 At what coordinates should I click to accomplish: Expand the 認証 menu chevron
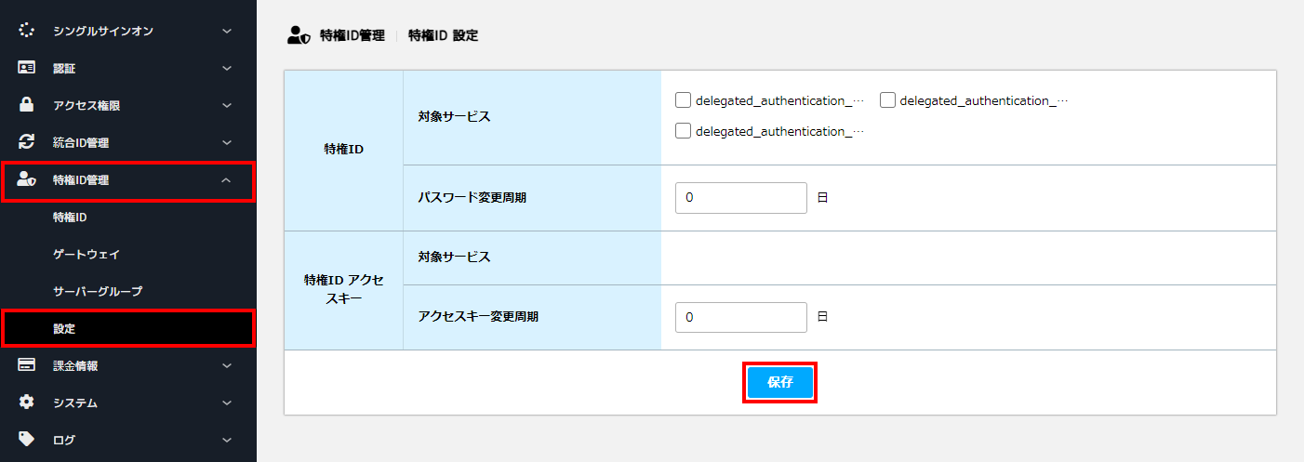[227, 68]
